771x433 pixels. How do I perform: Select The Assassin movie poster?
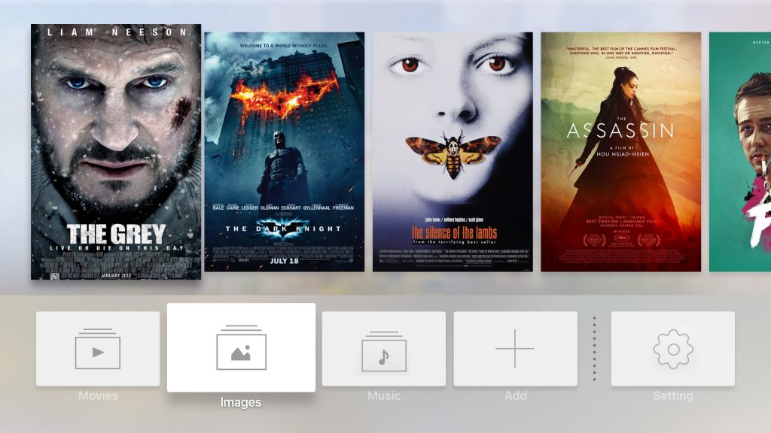click(x=620, y=152)
